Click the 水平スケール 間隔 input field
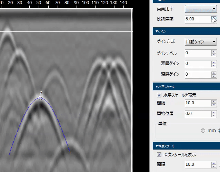 [x=198, y=103]
